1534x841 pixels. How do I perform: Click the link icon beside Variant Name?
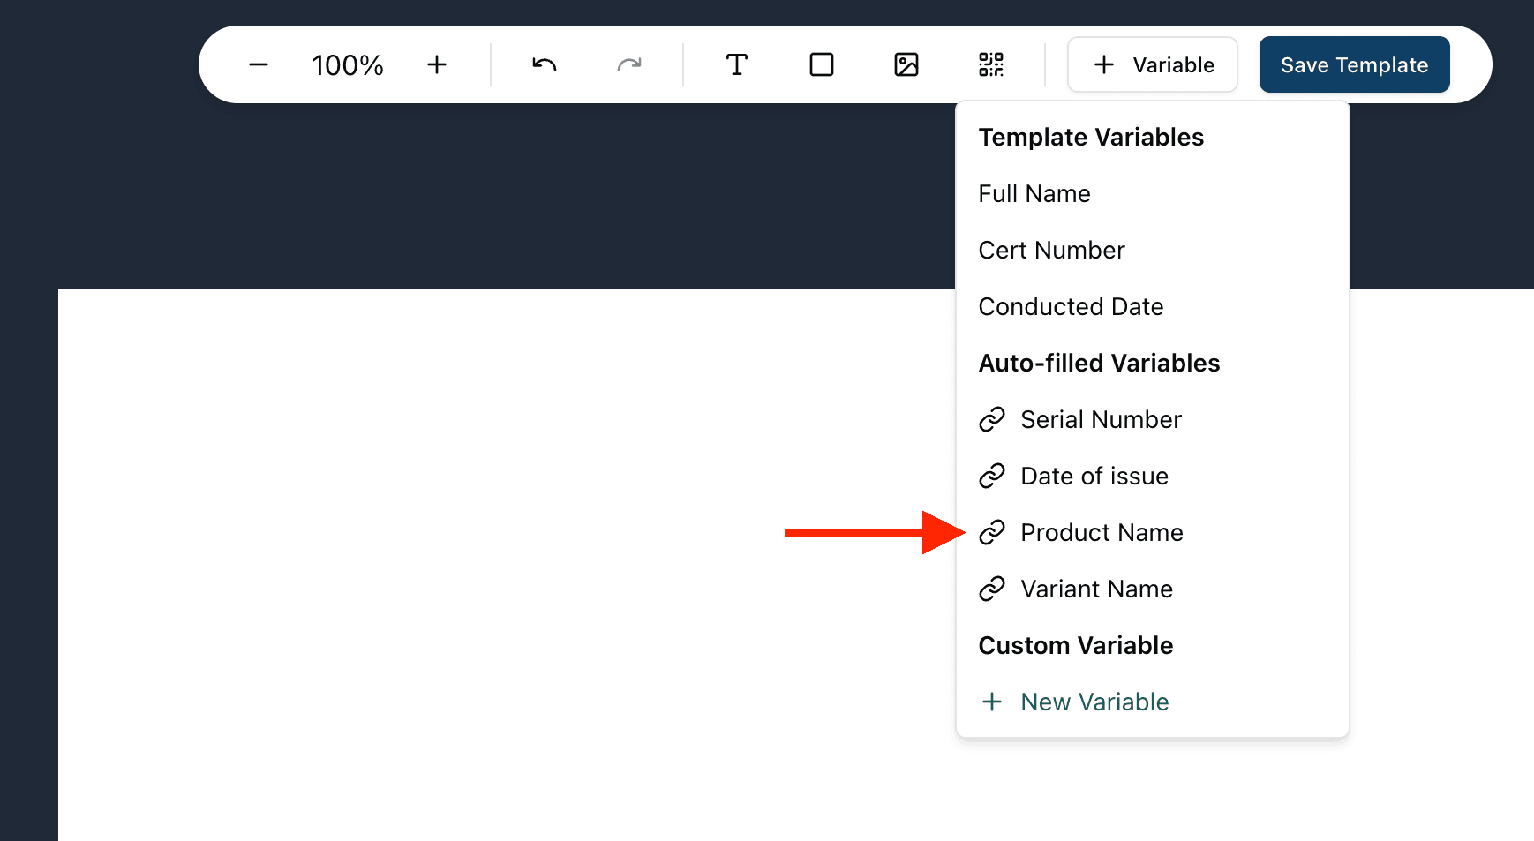tap(992, 589)
